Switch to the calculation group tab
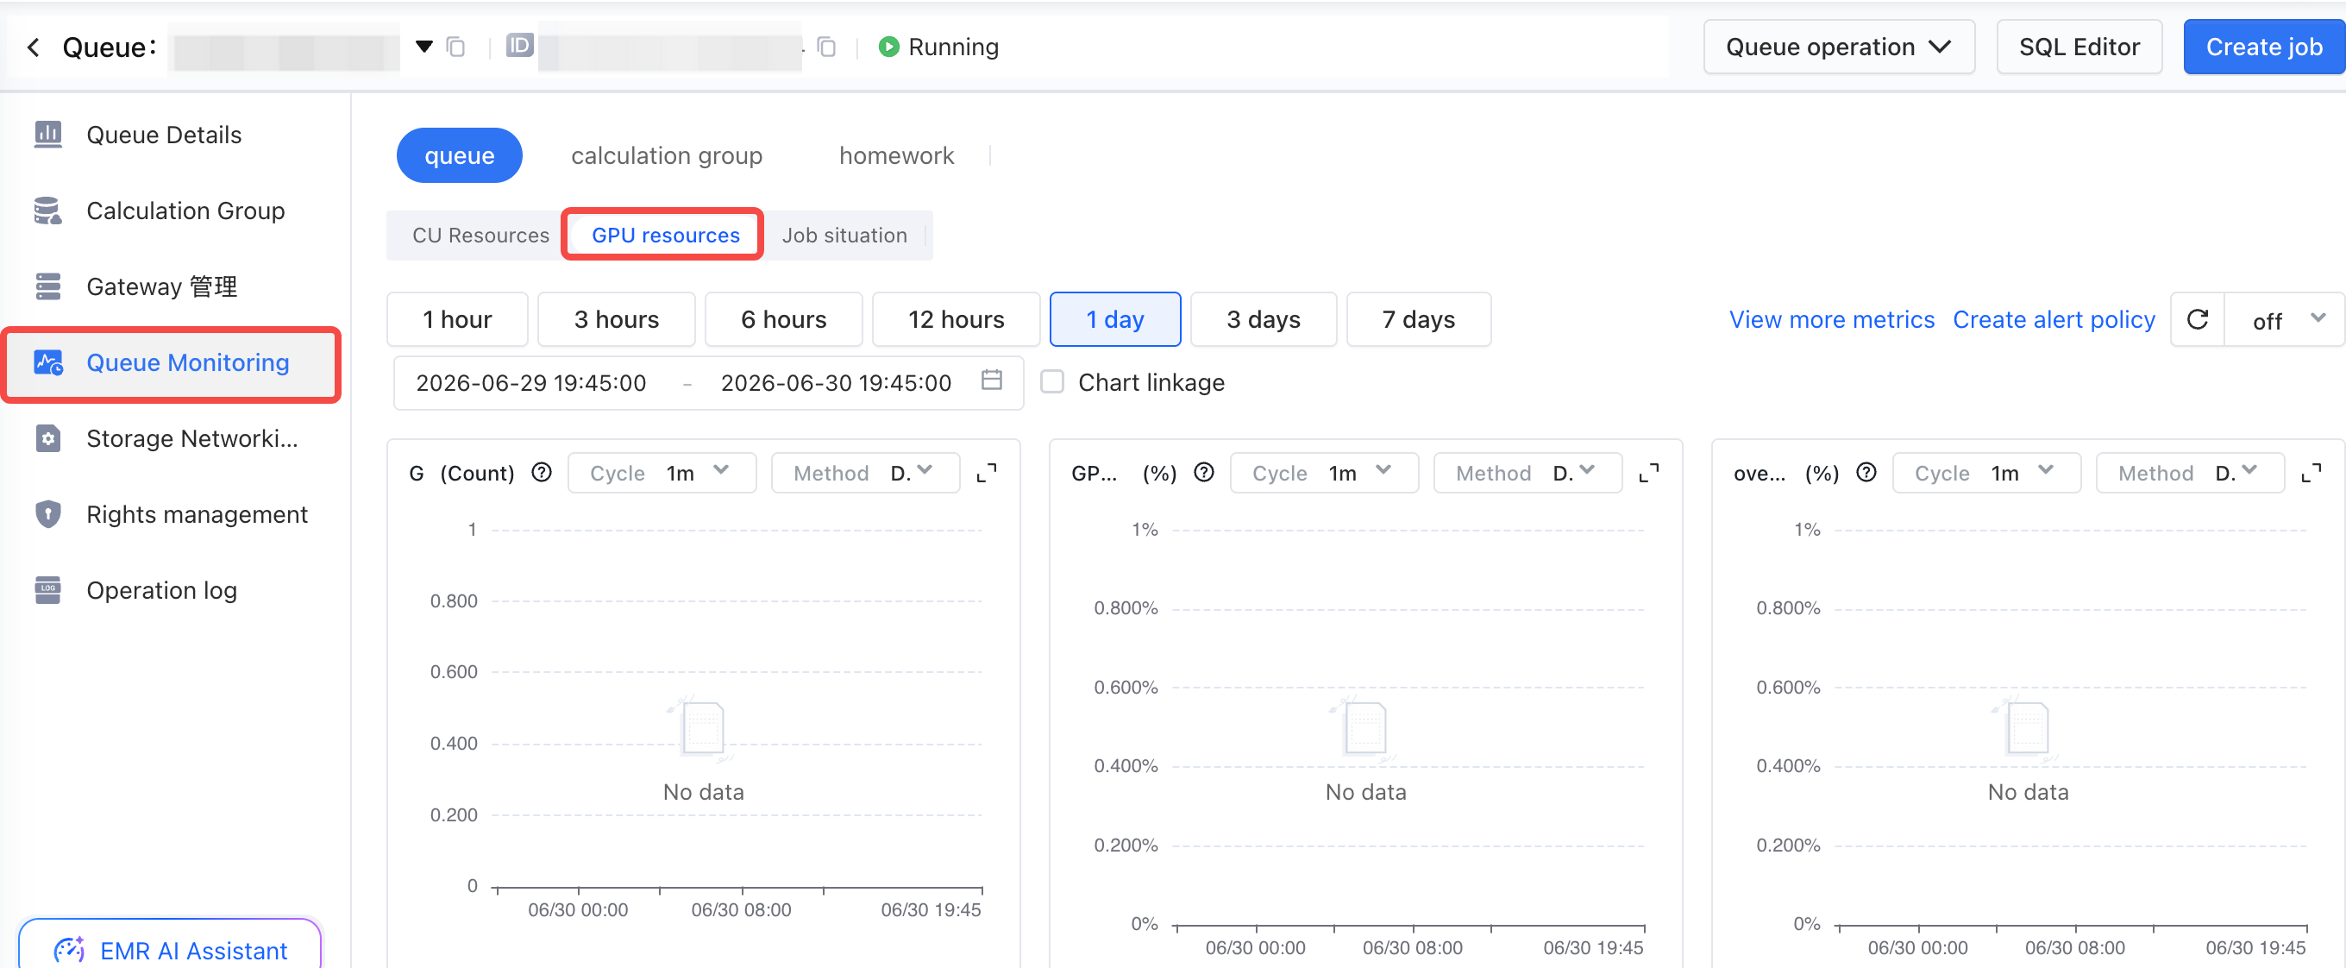 click(667, 155)
